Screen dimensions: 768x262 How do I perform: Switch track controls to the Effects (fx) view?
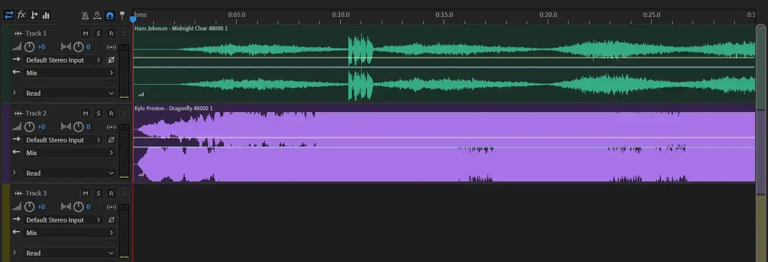22,15
